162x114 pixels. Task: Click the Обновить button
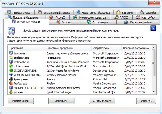point(61,101)
